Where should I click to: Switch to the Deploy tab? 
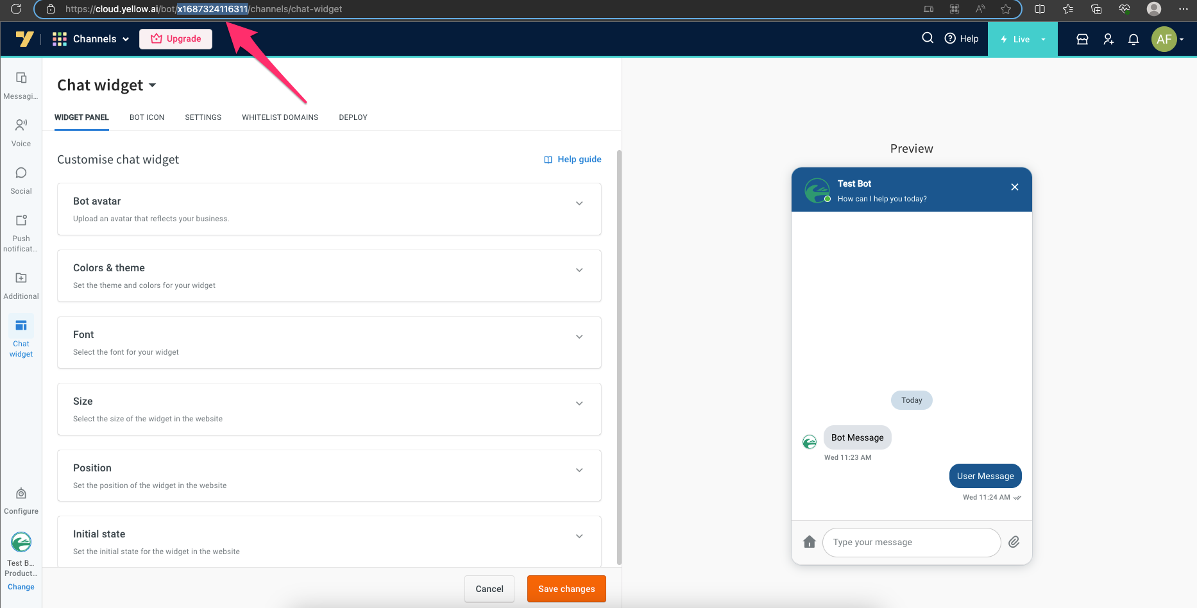353,117
